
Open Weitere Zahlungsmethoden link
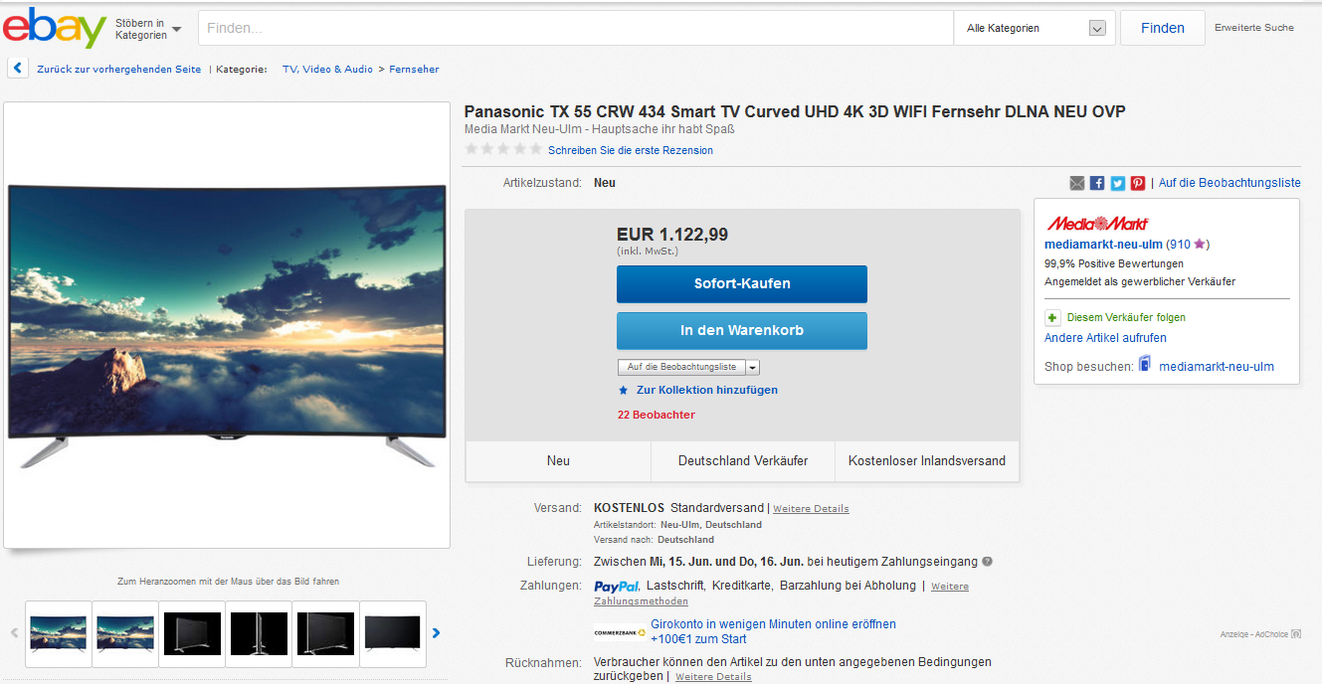point(781,594)
